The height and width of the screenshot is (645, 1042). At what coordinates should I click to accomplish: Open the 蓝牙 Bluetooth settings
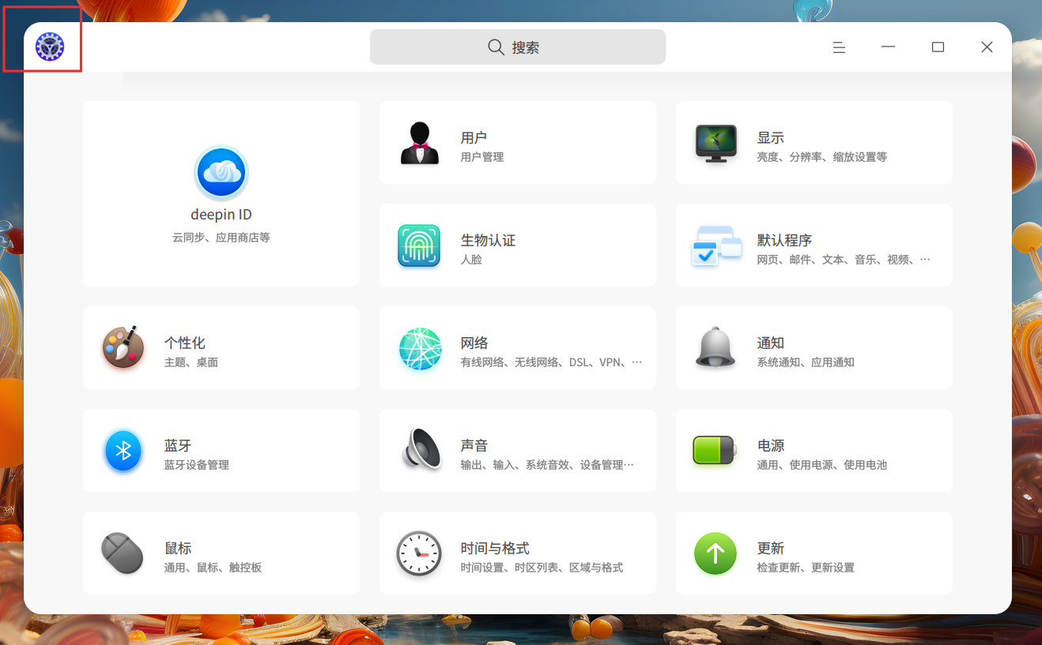(221, 451)
